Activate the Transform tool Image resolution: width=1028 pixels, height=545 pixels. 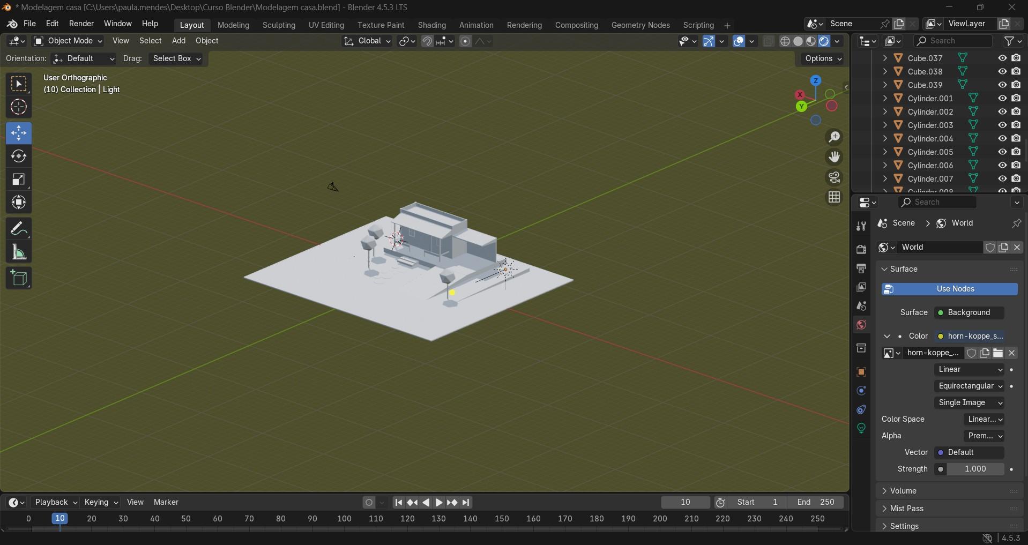pos(19,202)
